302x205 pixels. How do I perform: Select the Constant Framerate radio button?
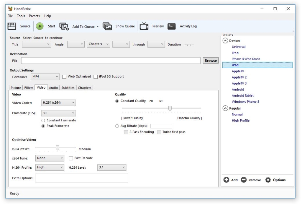[43, 121]
